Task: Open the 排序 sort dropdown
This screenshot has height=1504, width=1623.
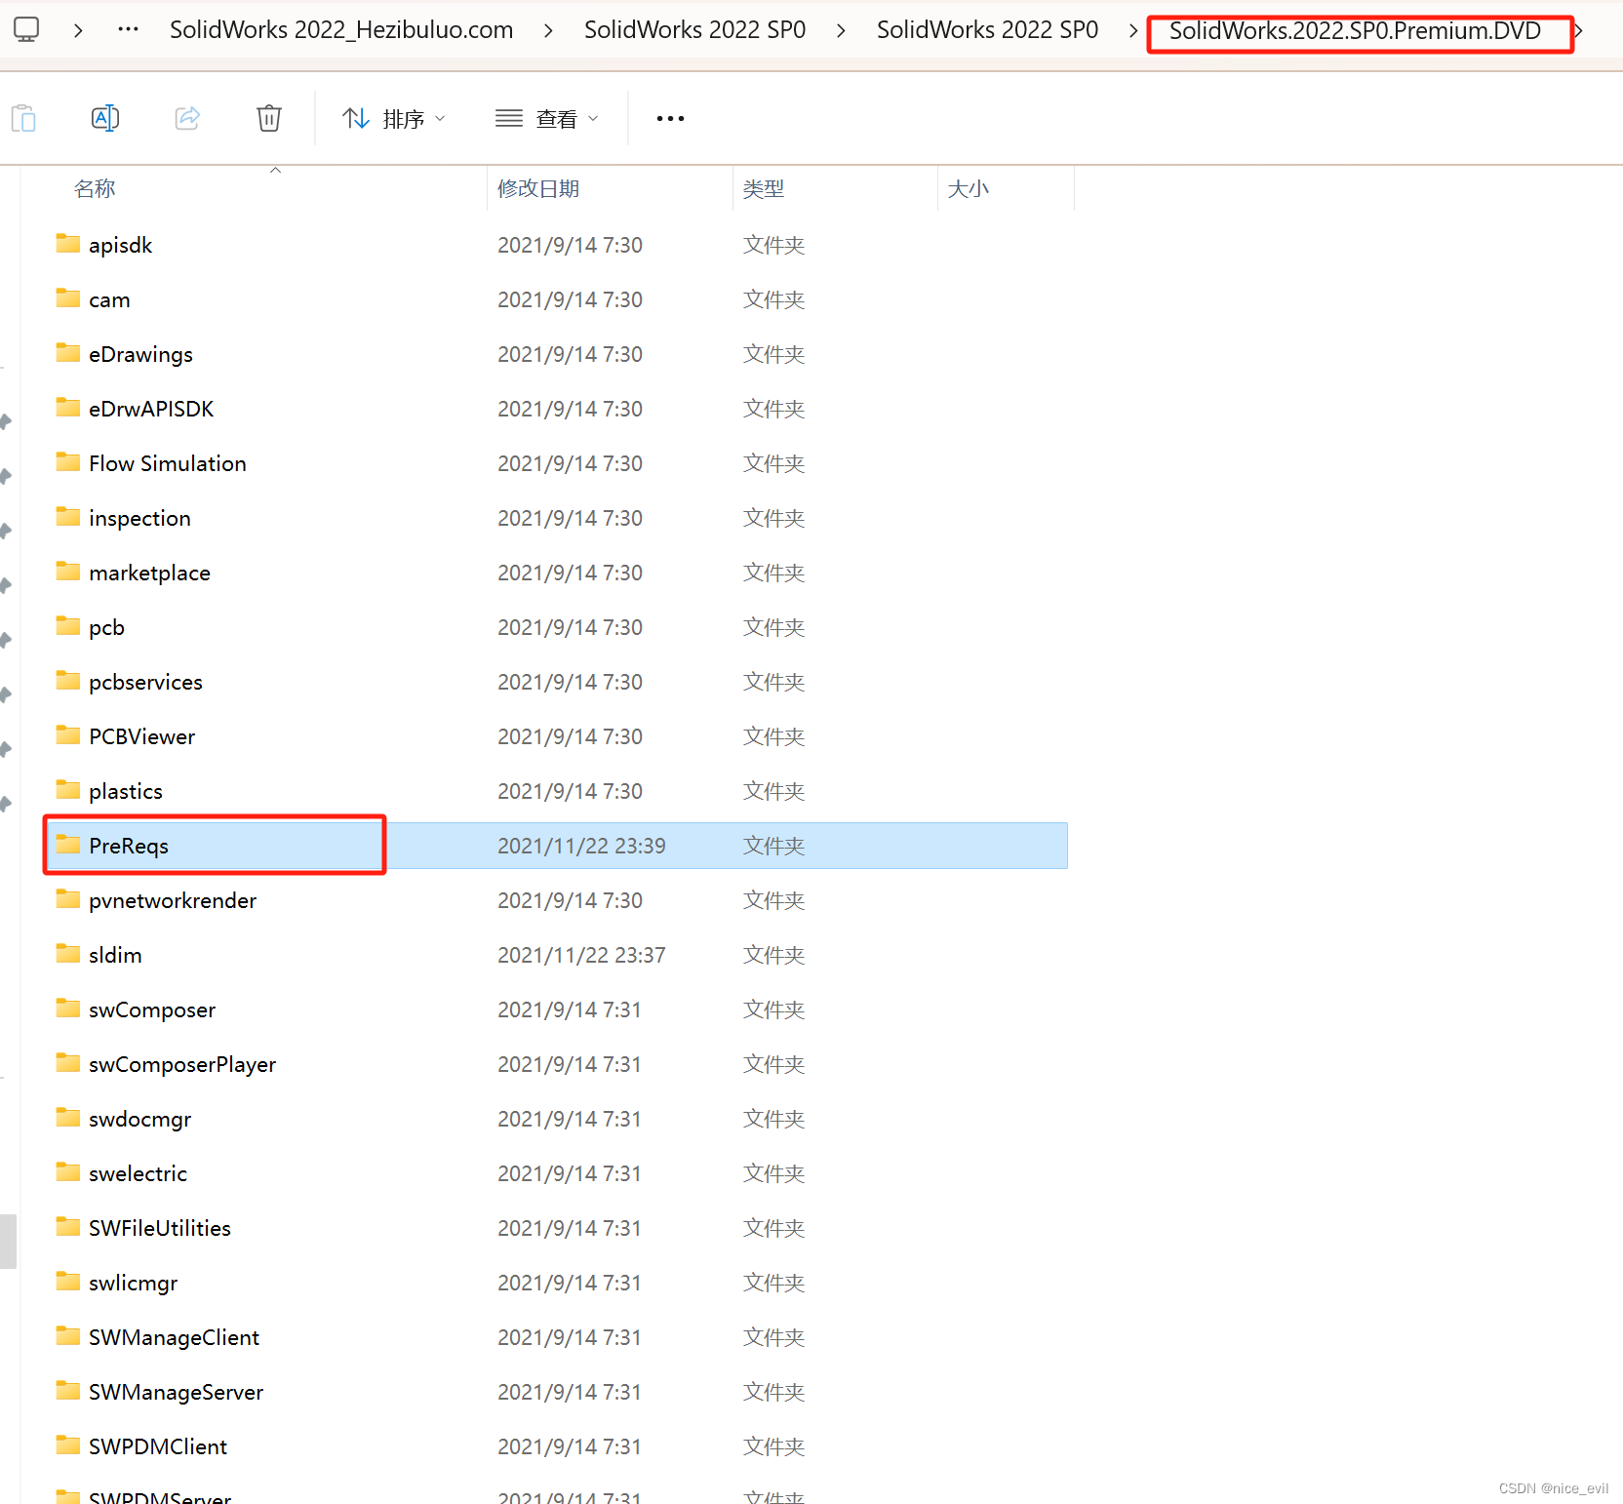Action: click(394, 119)
